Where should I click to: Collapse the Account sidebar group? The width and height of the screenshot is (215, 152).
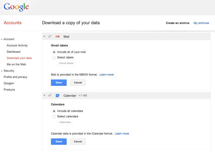click(x=2, y=39)
